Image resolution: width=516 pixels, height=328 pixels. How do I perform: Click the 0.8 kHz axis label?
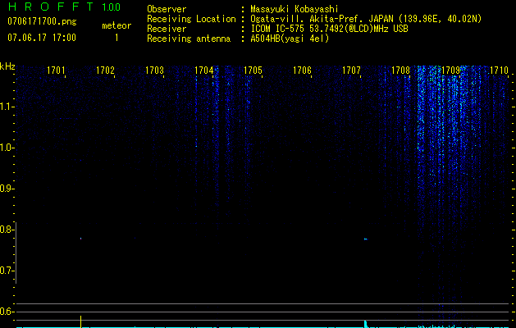7,230
